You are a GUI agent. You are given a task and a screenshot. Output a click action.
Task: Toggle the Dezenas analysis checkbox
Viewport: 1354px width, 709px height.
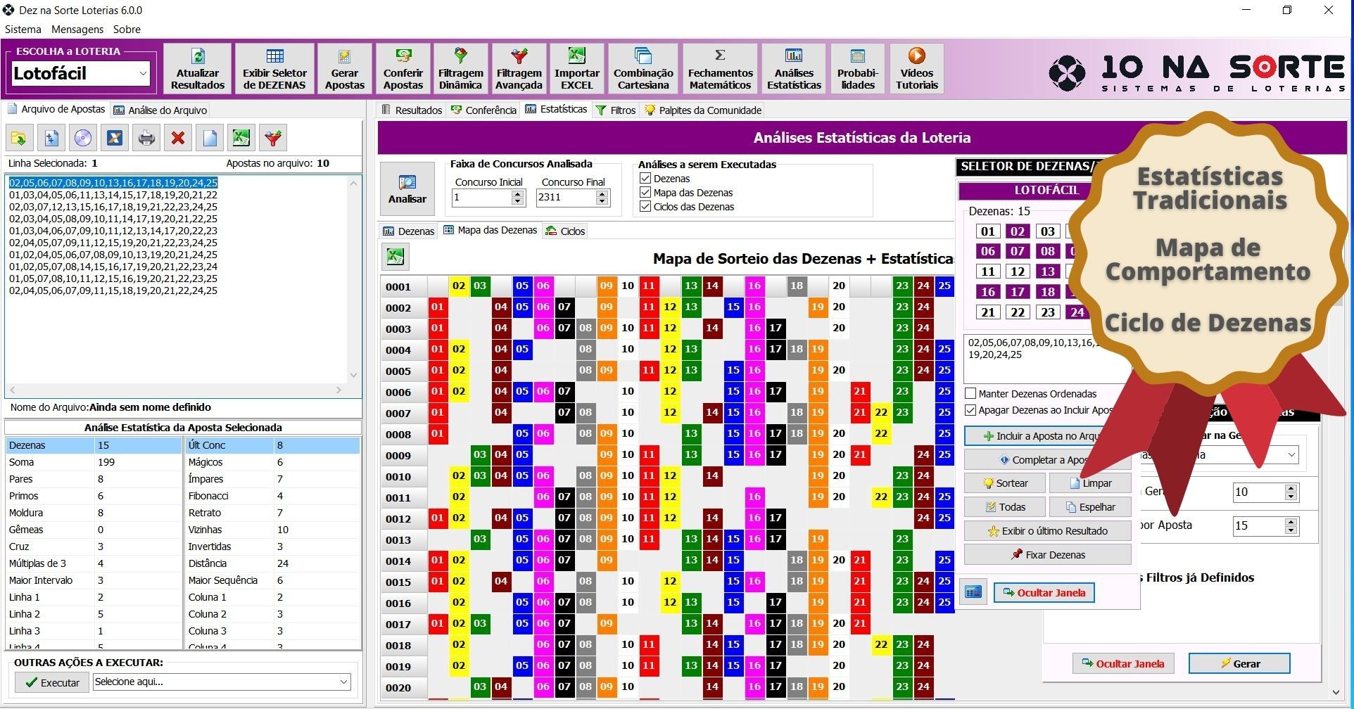(645, 178)
